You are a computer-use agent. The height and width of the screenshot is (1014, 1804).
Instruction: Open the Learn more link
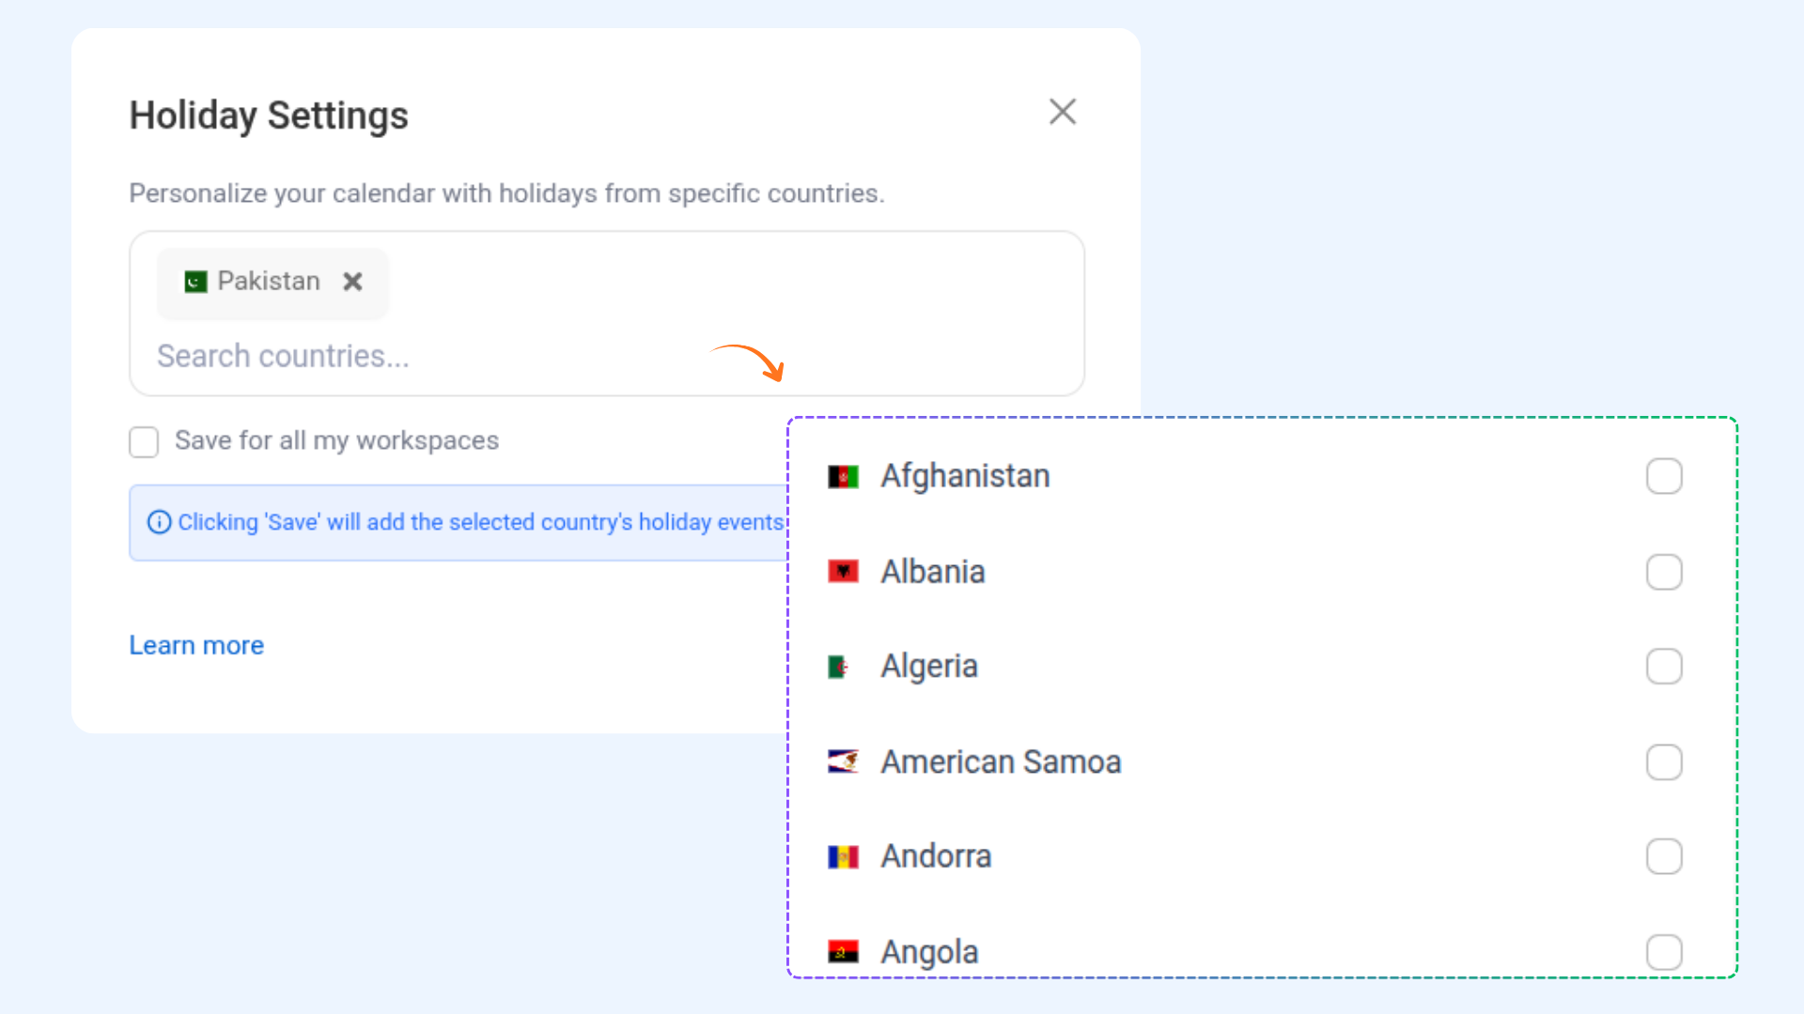(196, 646)
